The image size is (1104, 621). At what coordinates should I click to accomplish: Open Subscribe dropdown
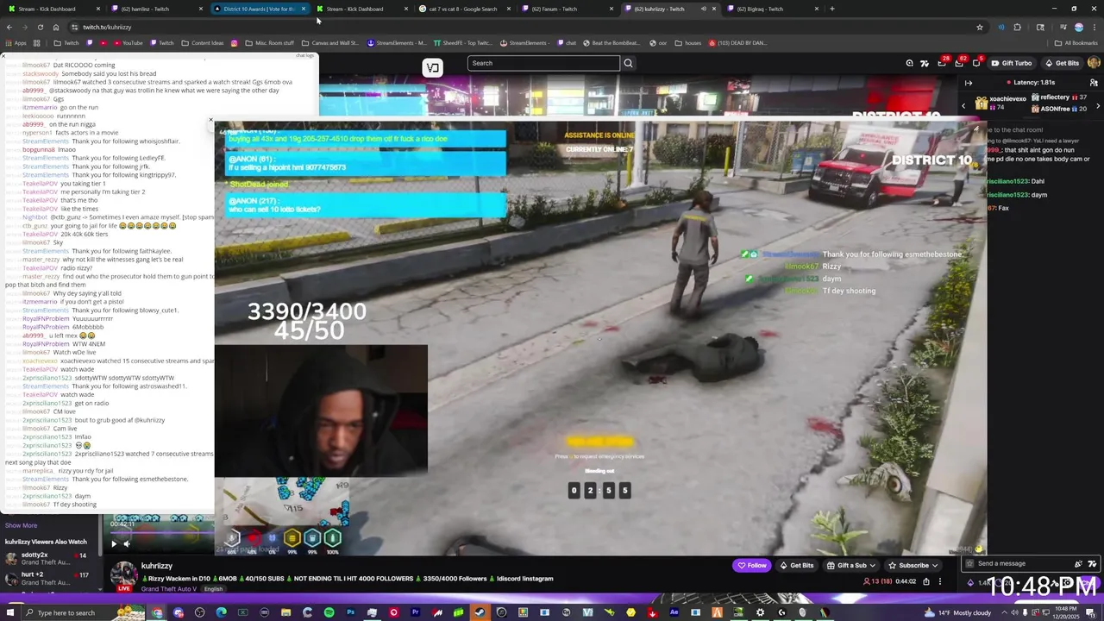click(x=913, y=566)
